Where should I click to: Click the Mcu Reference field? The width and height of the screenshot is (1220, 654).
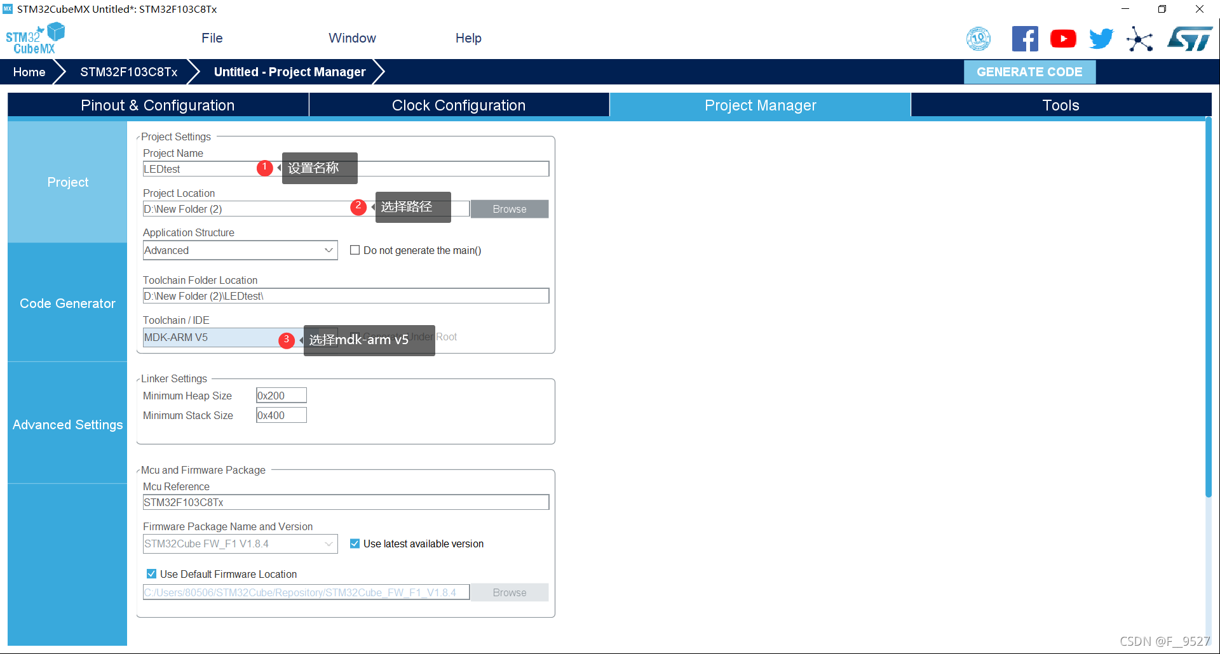coord(346,502)
